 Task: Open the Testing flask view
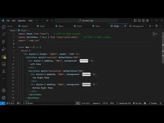point(4,71)
